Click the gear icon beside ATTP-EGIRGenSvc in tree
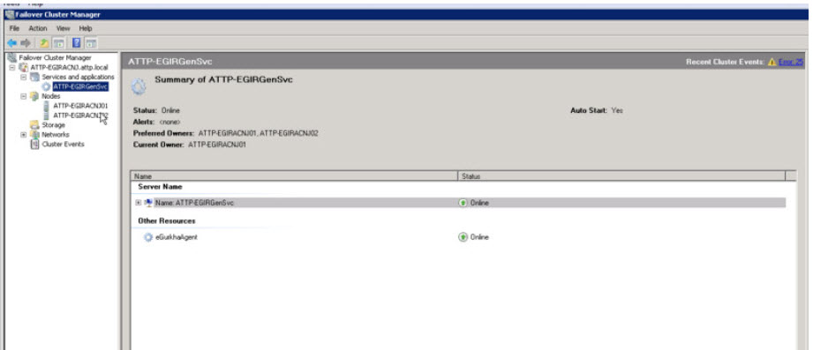This screenshot has height=350, width=813. tap(47, 86)
